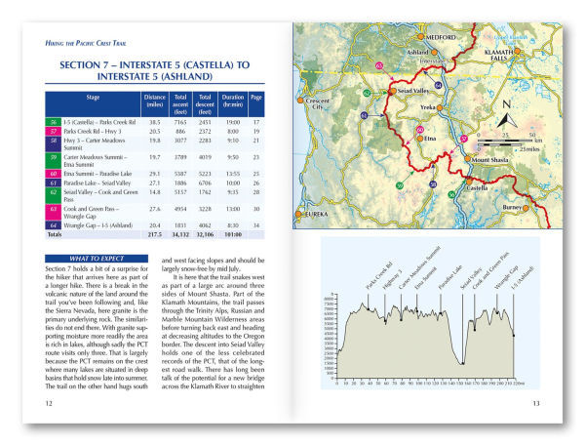Click the 'WHAT TO EXPECT' heading bar
This screenshot has height=446, width=585.
[97, 259]
